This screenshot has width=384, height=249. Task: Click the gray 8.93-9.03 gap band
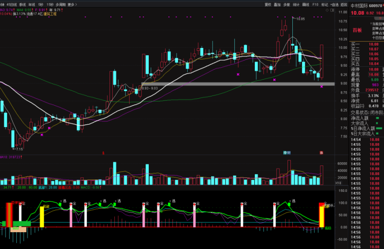coord(240,84)
